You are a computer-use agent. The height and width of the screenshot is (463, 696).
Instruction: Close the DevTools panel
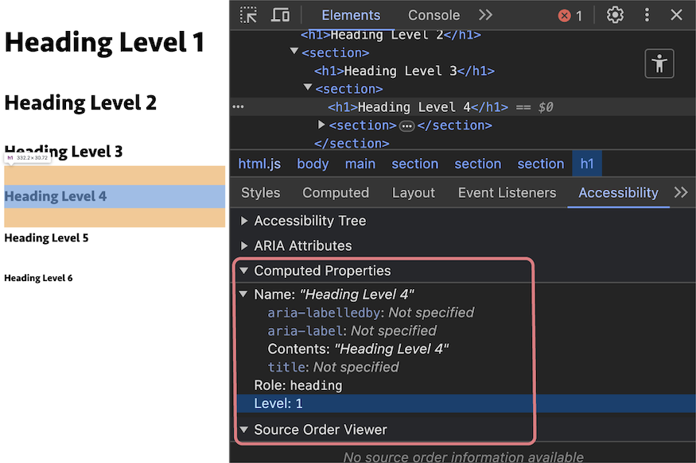676,15
